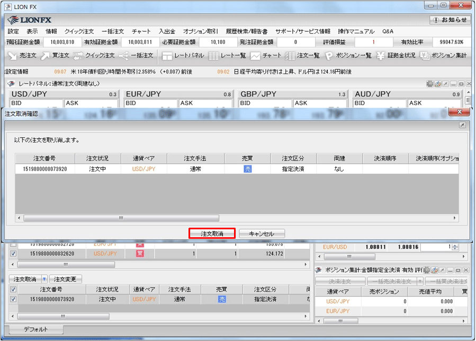Open the オプション取引 menu

[x=200, y=31]
